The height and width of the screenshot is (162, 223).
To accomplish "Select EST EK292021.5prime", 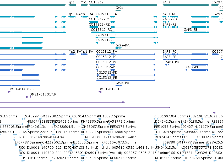I will click(64, 158).
